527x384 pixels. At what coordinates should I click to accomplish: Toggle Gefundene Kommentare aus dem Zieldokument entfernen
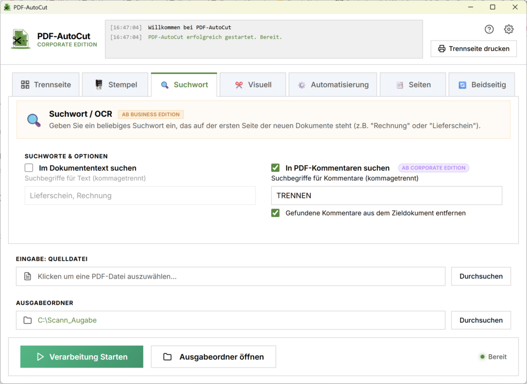pyautogui.click(x=275, y=213)
